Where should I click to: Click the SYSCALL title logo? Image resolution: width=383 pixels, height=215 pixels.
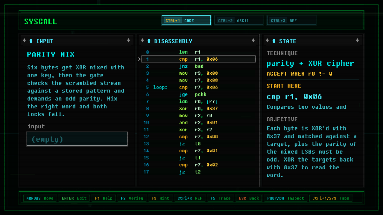(x=40, y=21)
